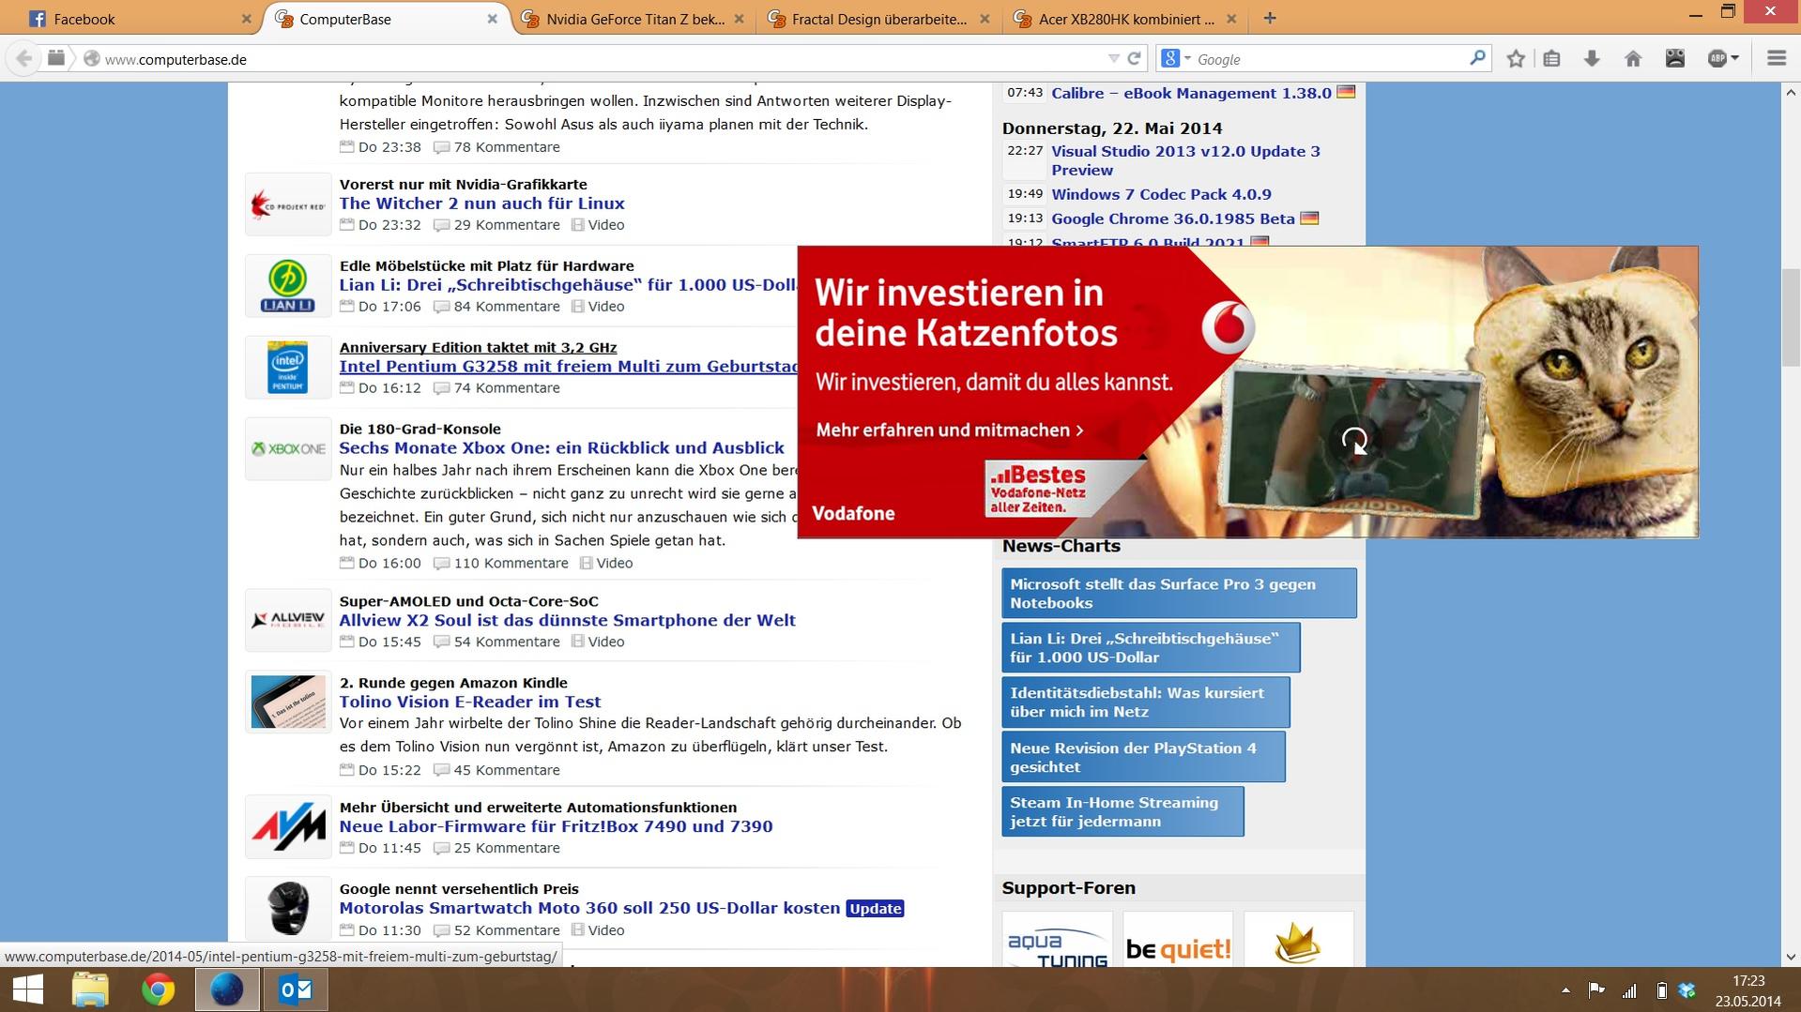Click the battery tray icon
The image size is (1801, 1012).
[x=1661, y=989]
